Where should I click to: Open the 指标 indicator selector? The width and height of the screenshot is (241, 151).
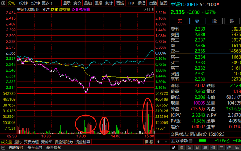click(x=149, y=142)
